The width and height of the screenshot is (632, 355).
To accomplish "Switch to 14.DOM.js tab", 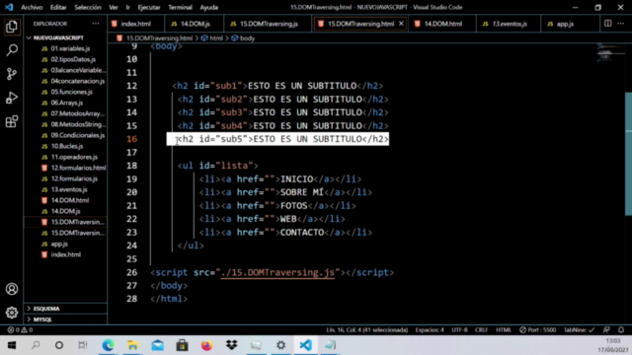I will coord(196,24).
